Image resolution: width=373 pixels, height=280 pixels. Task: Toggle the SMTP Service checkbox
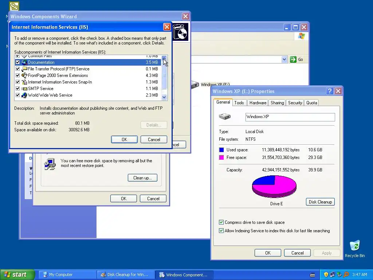17,89
